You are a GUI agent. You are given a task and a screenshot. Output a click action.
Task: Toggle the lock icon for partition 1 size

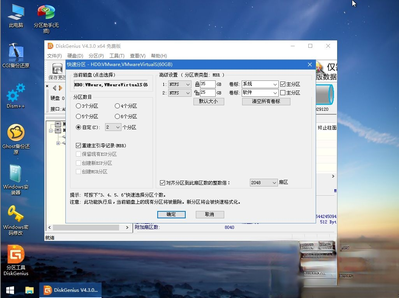197,84
